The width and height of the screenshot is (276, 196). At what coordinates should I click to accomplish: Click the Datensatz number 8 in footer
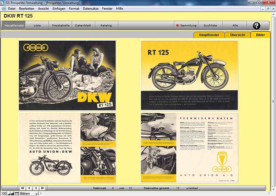(113, 188)
